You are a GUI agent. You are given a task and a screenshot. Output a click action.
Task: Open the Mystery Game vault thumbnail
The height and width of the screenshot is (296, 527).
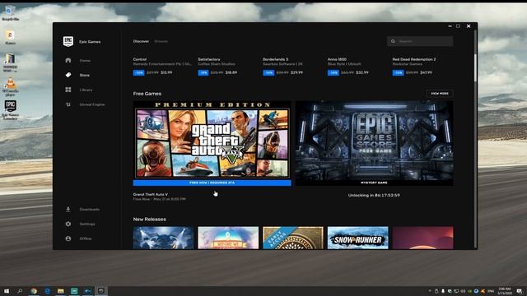pos(374,143)
